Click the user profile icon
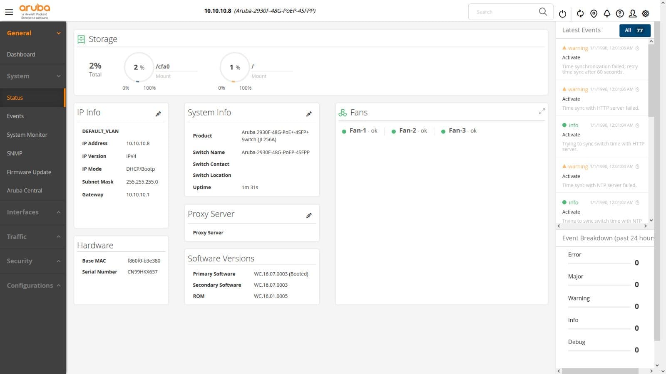 [x=633, y=14]
